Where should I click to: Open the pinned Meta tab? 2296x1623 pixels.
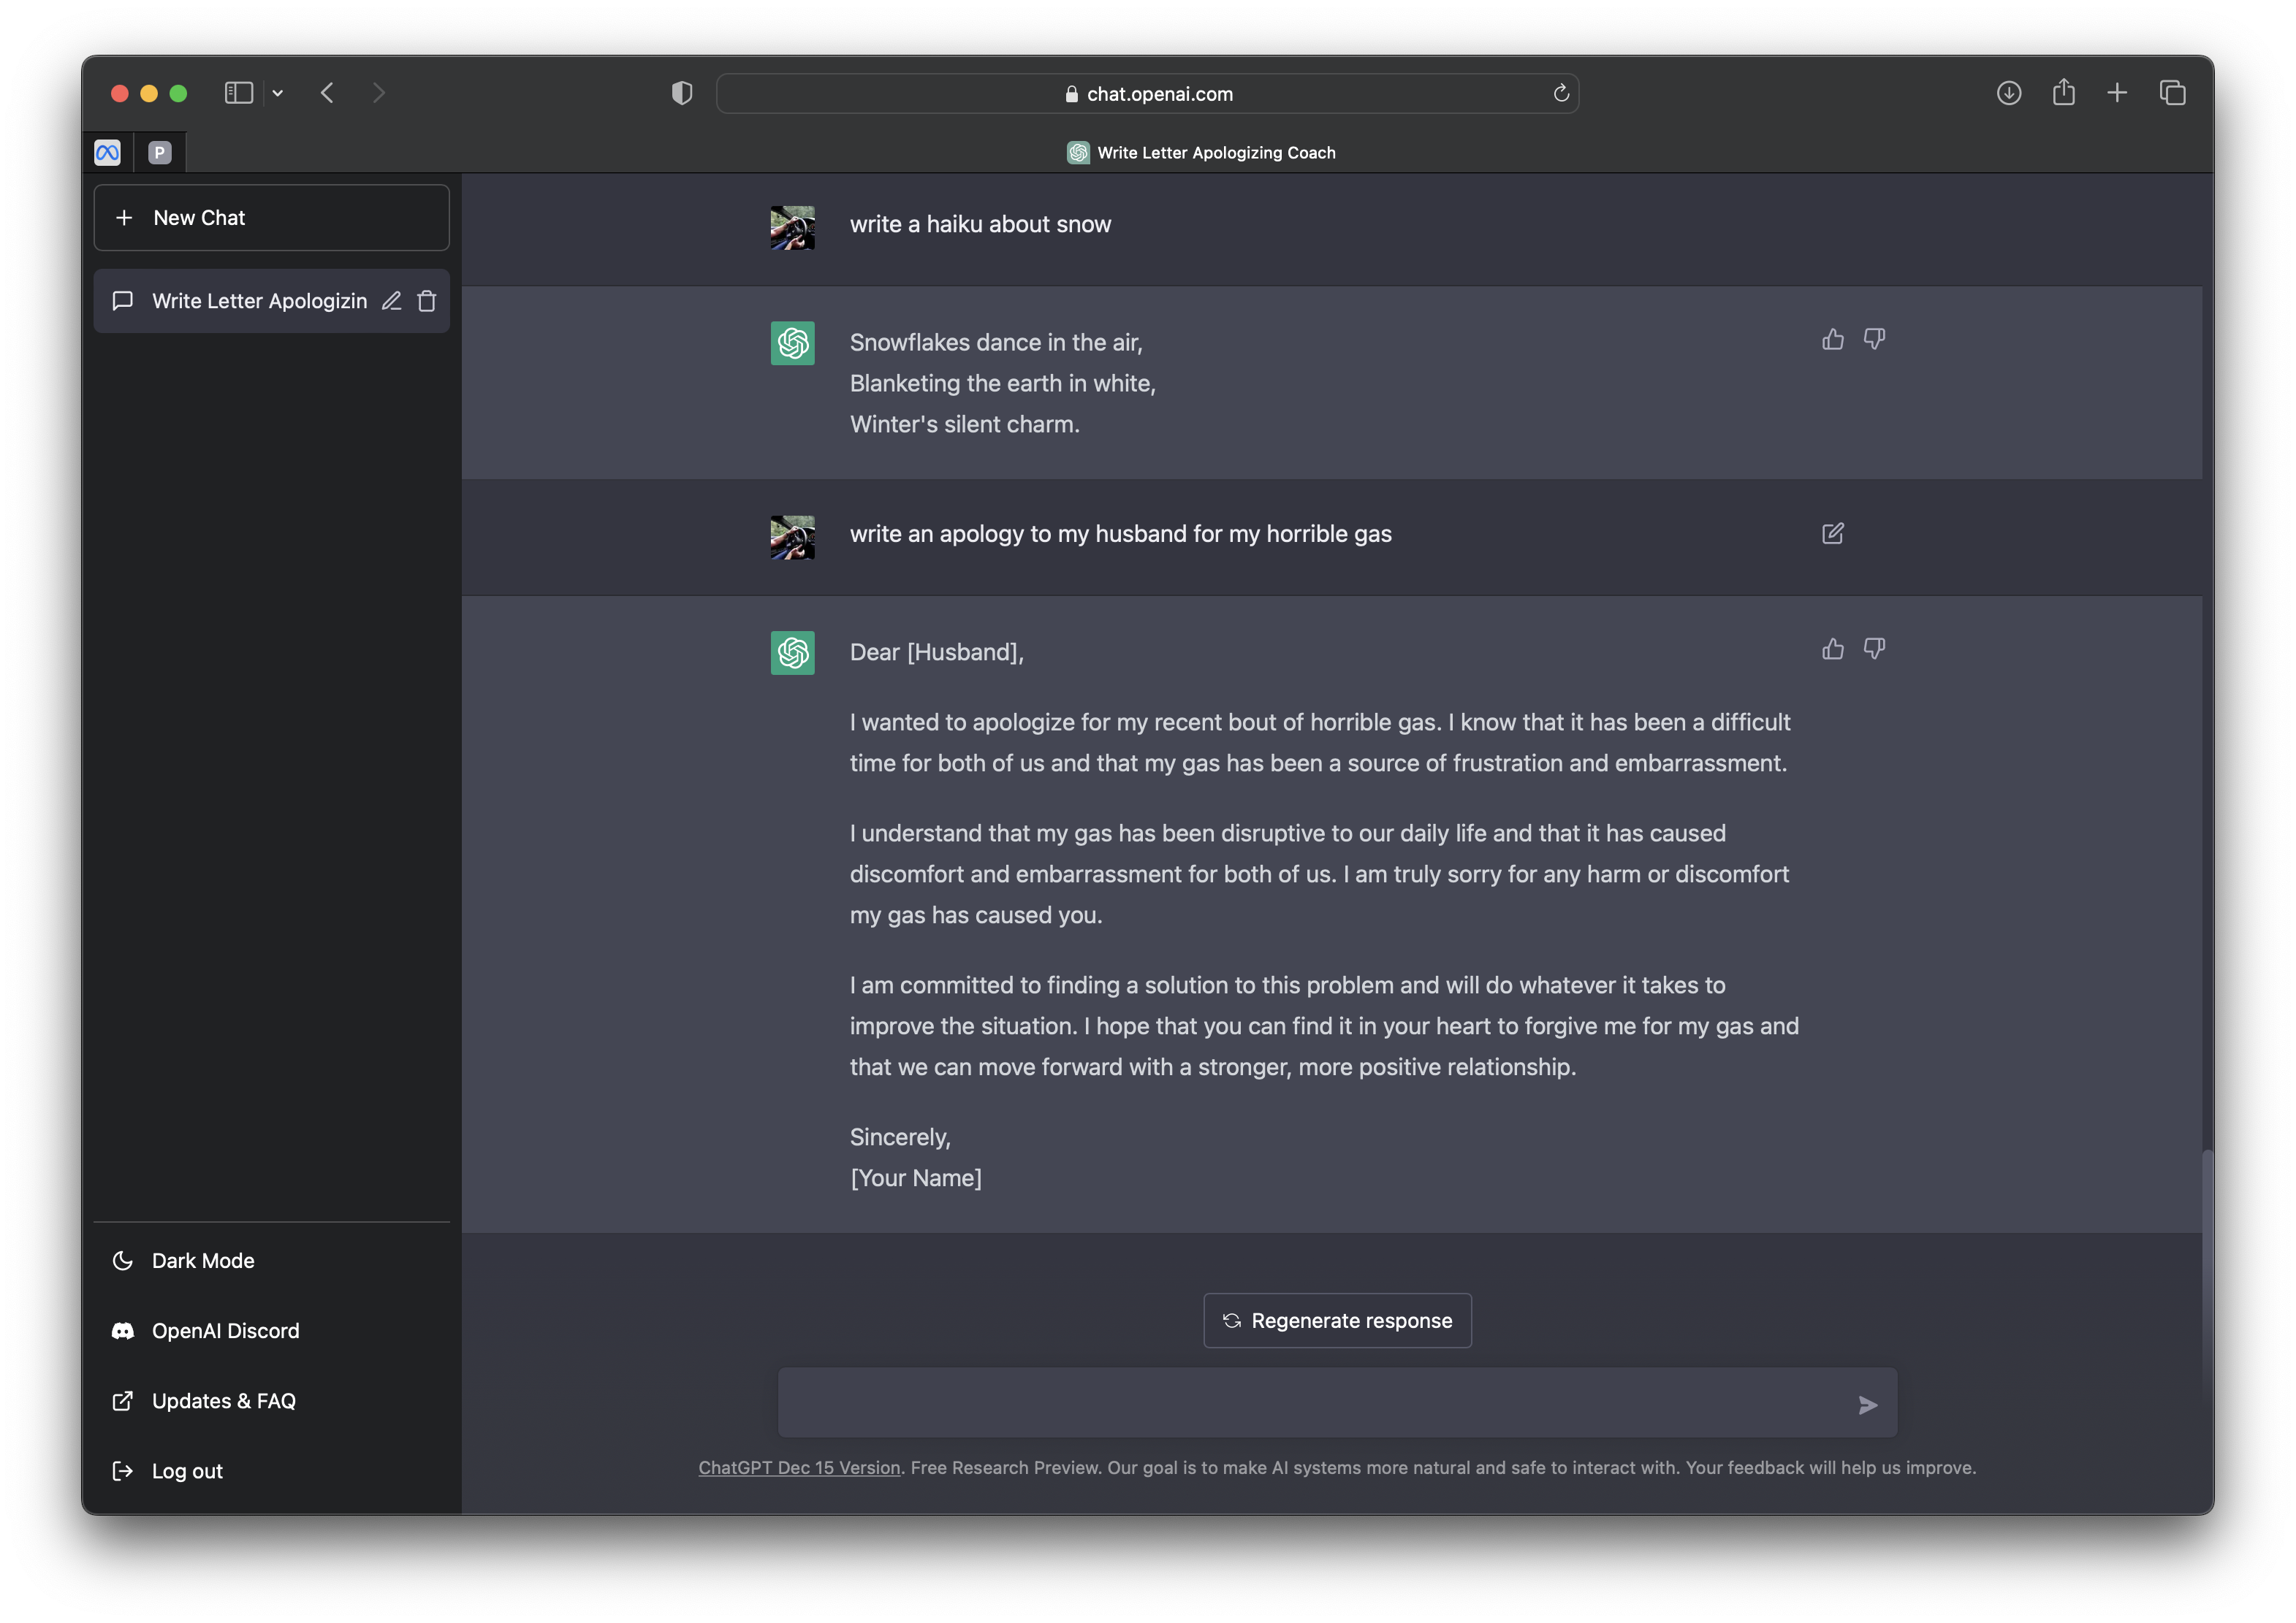click(108, 152)
